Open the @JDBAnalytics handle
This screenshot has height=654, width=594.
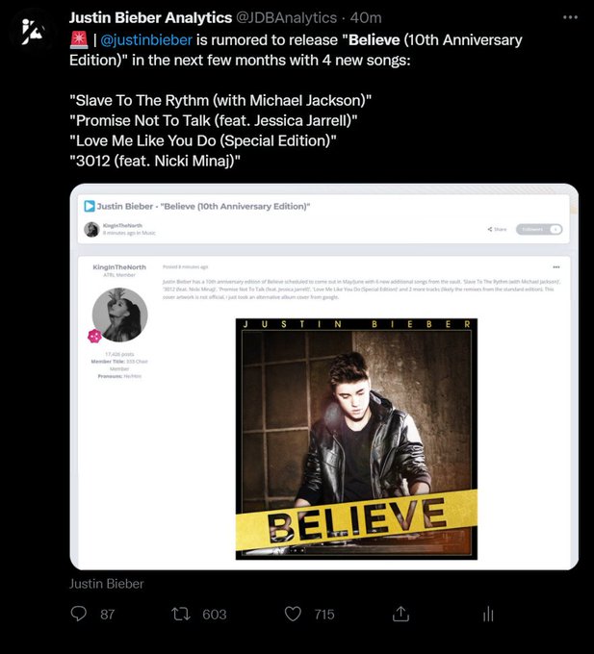click(286, 18)
